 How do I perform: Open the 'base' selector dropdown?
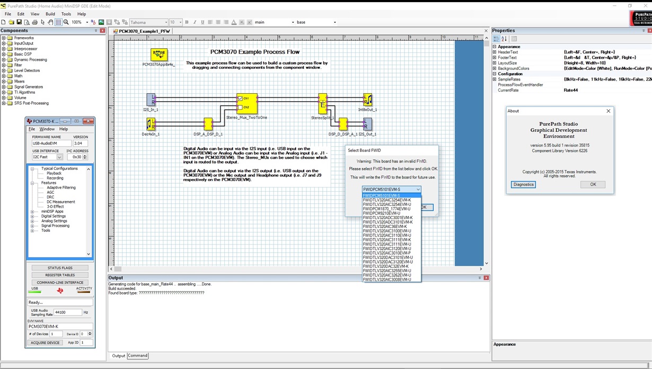point(334,22)
